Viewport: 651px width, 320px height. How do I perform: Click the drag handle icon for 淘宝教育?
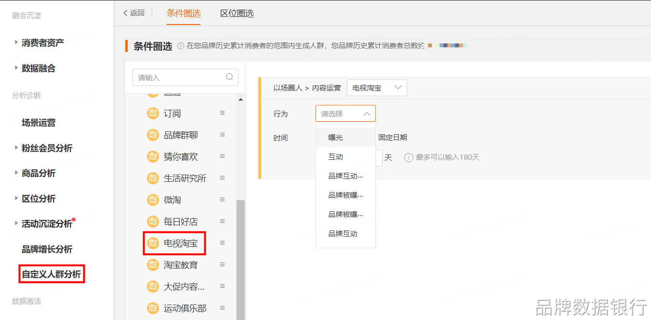223,265
